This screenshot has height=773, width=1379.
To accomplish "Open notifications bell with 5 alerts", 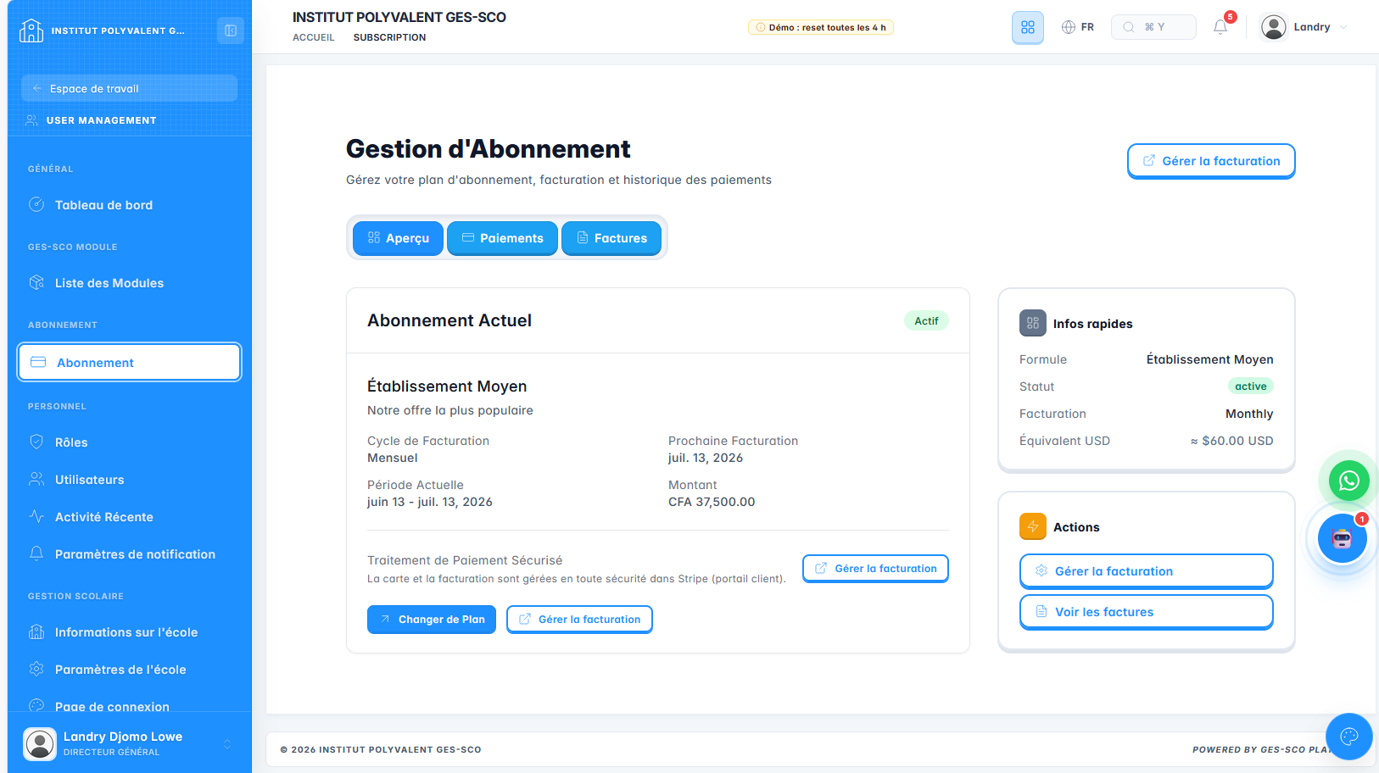I will click(1220, 27).
